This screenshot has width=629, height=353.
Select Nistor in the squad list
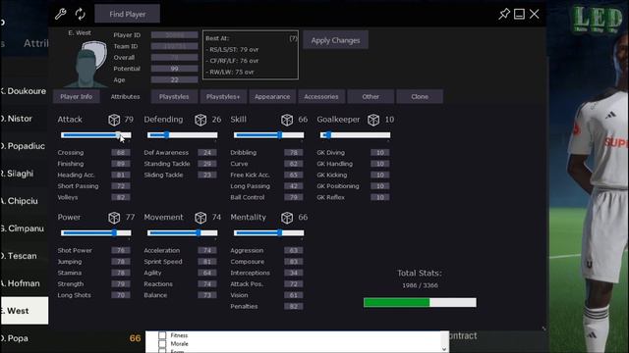click(24, 119)
